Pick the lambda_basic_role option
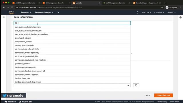183x103 pixels. tap(72, 78)
